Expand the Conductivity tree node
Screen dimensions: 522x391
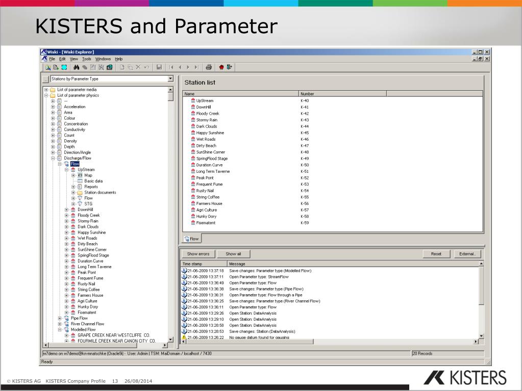(x=53, y=129)
